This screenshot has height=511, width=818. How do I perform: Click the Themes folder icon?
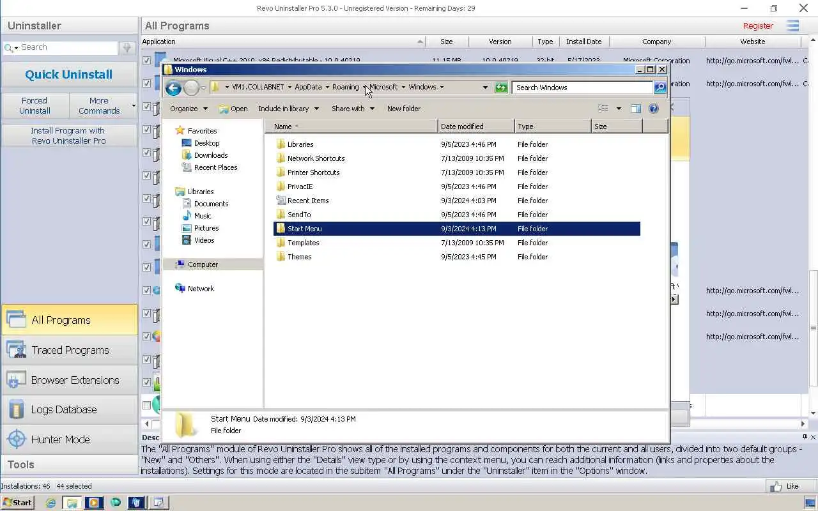tap(281, 257)
